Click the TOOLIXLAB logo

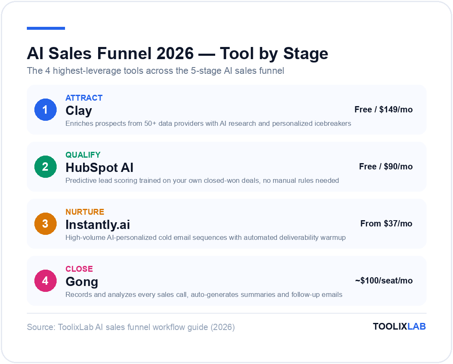point(399,326)
